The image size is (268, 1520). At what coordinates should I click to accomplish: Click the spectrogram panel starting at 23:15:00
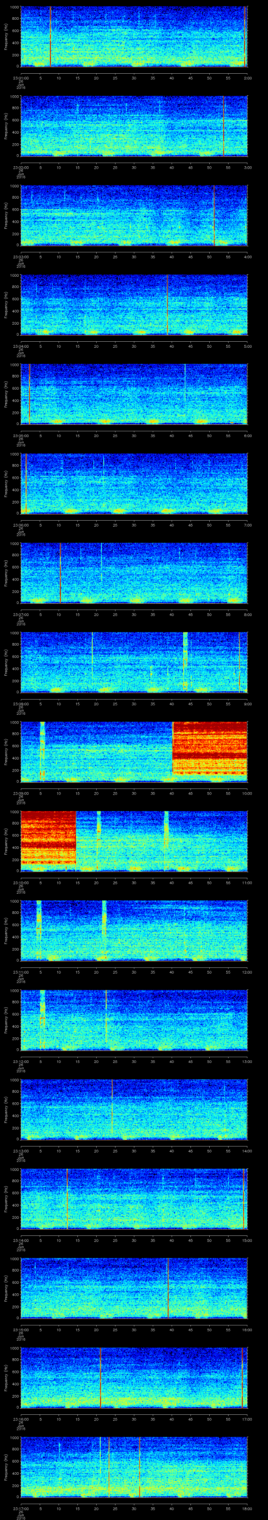click(x=134, y=1288)
